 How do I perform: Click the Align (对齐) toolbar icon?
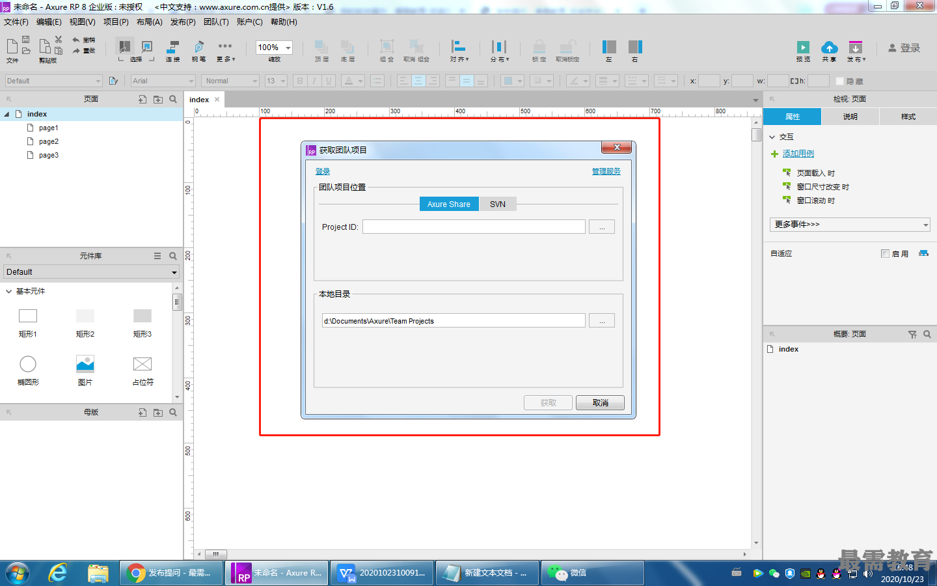click(x=459, y=47)
